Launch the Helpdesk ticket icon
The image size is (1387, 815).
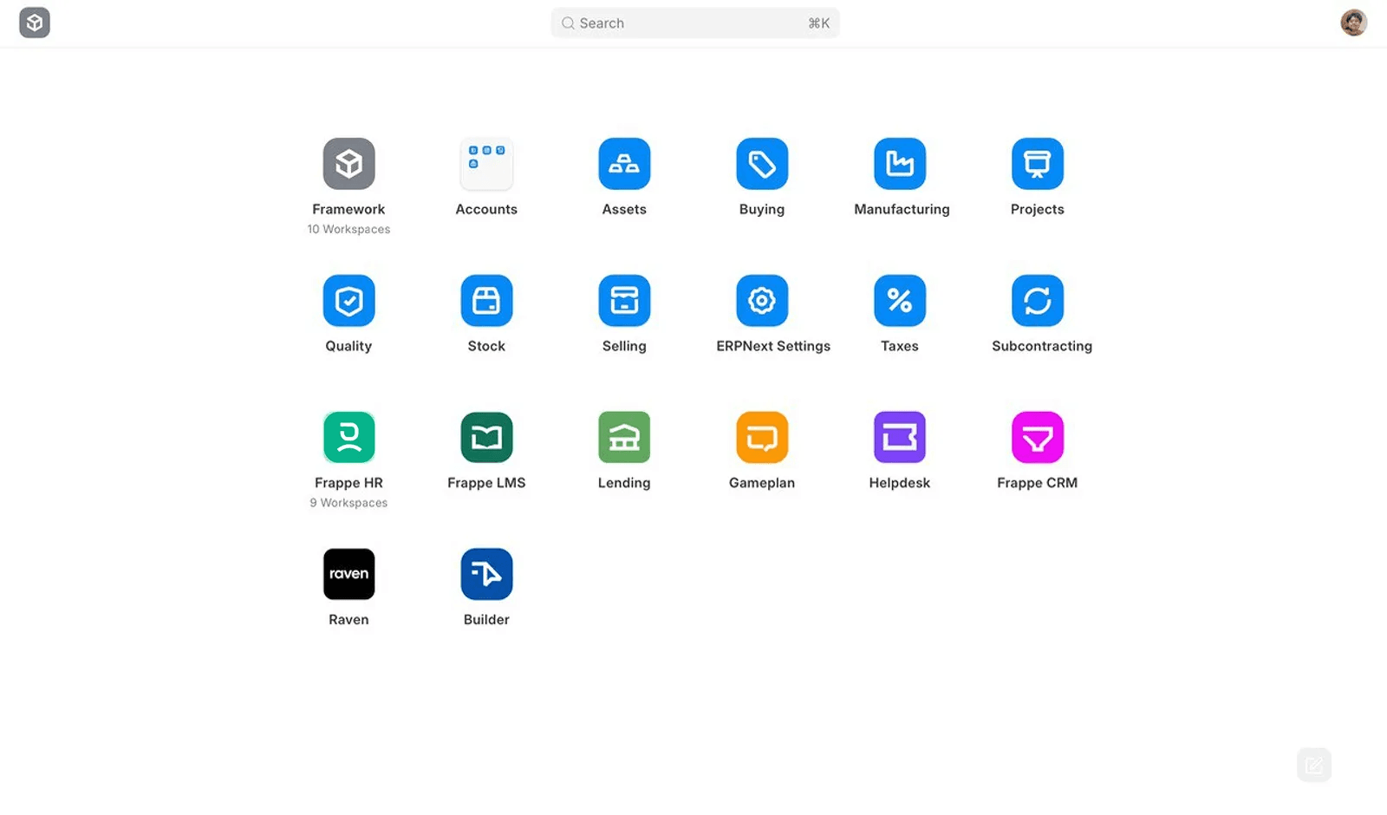tap(900, 437)
